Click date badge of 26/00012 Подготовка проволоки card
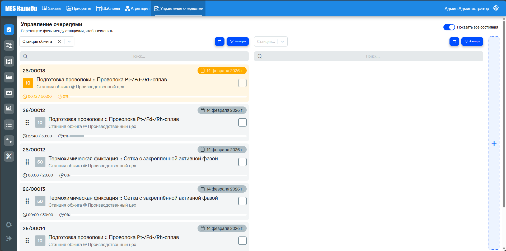The image size is (506, 251). [x=222, y=110]
